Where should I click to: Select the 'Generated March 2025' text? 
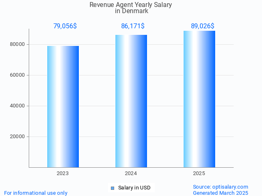pyautogui.click(x=221, y=193)
